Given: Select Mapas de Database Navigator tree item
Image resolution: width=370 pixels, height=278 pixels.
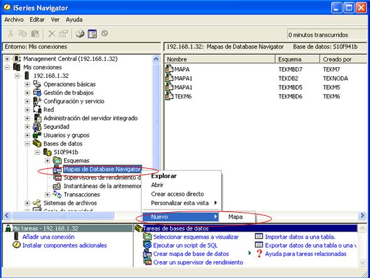Looking at the screenshot, I should [102, 169].
